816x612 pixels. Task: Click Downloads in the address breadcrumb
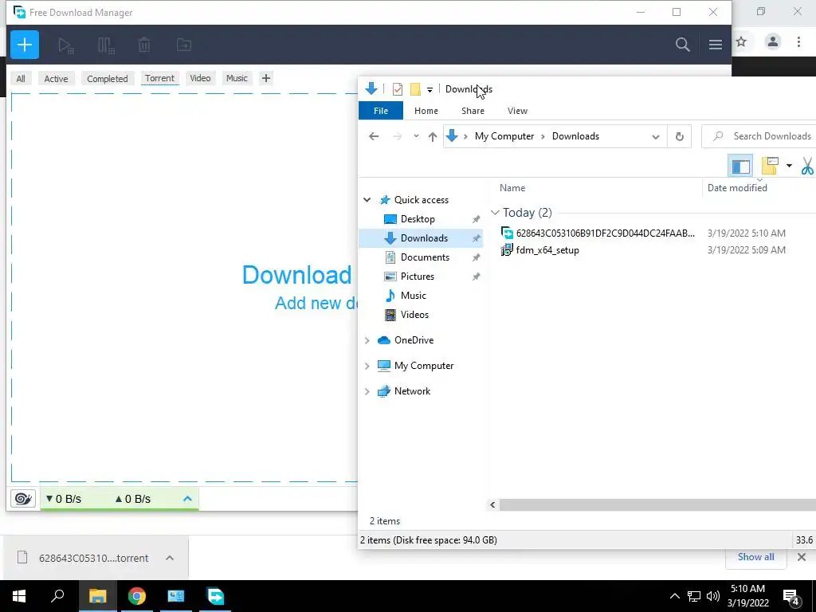pyautogui.click(x=575, y=136)
